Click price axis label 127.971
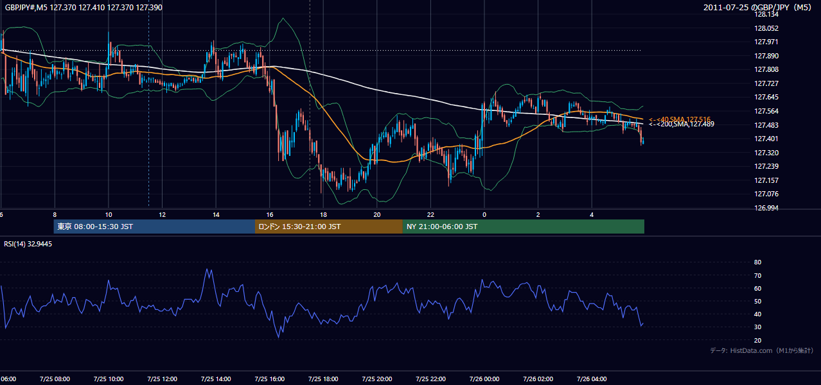The width and height of the screenshot is (821, 385). point(766,42)
